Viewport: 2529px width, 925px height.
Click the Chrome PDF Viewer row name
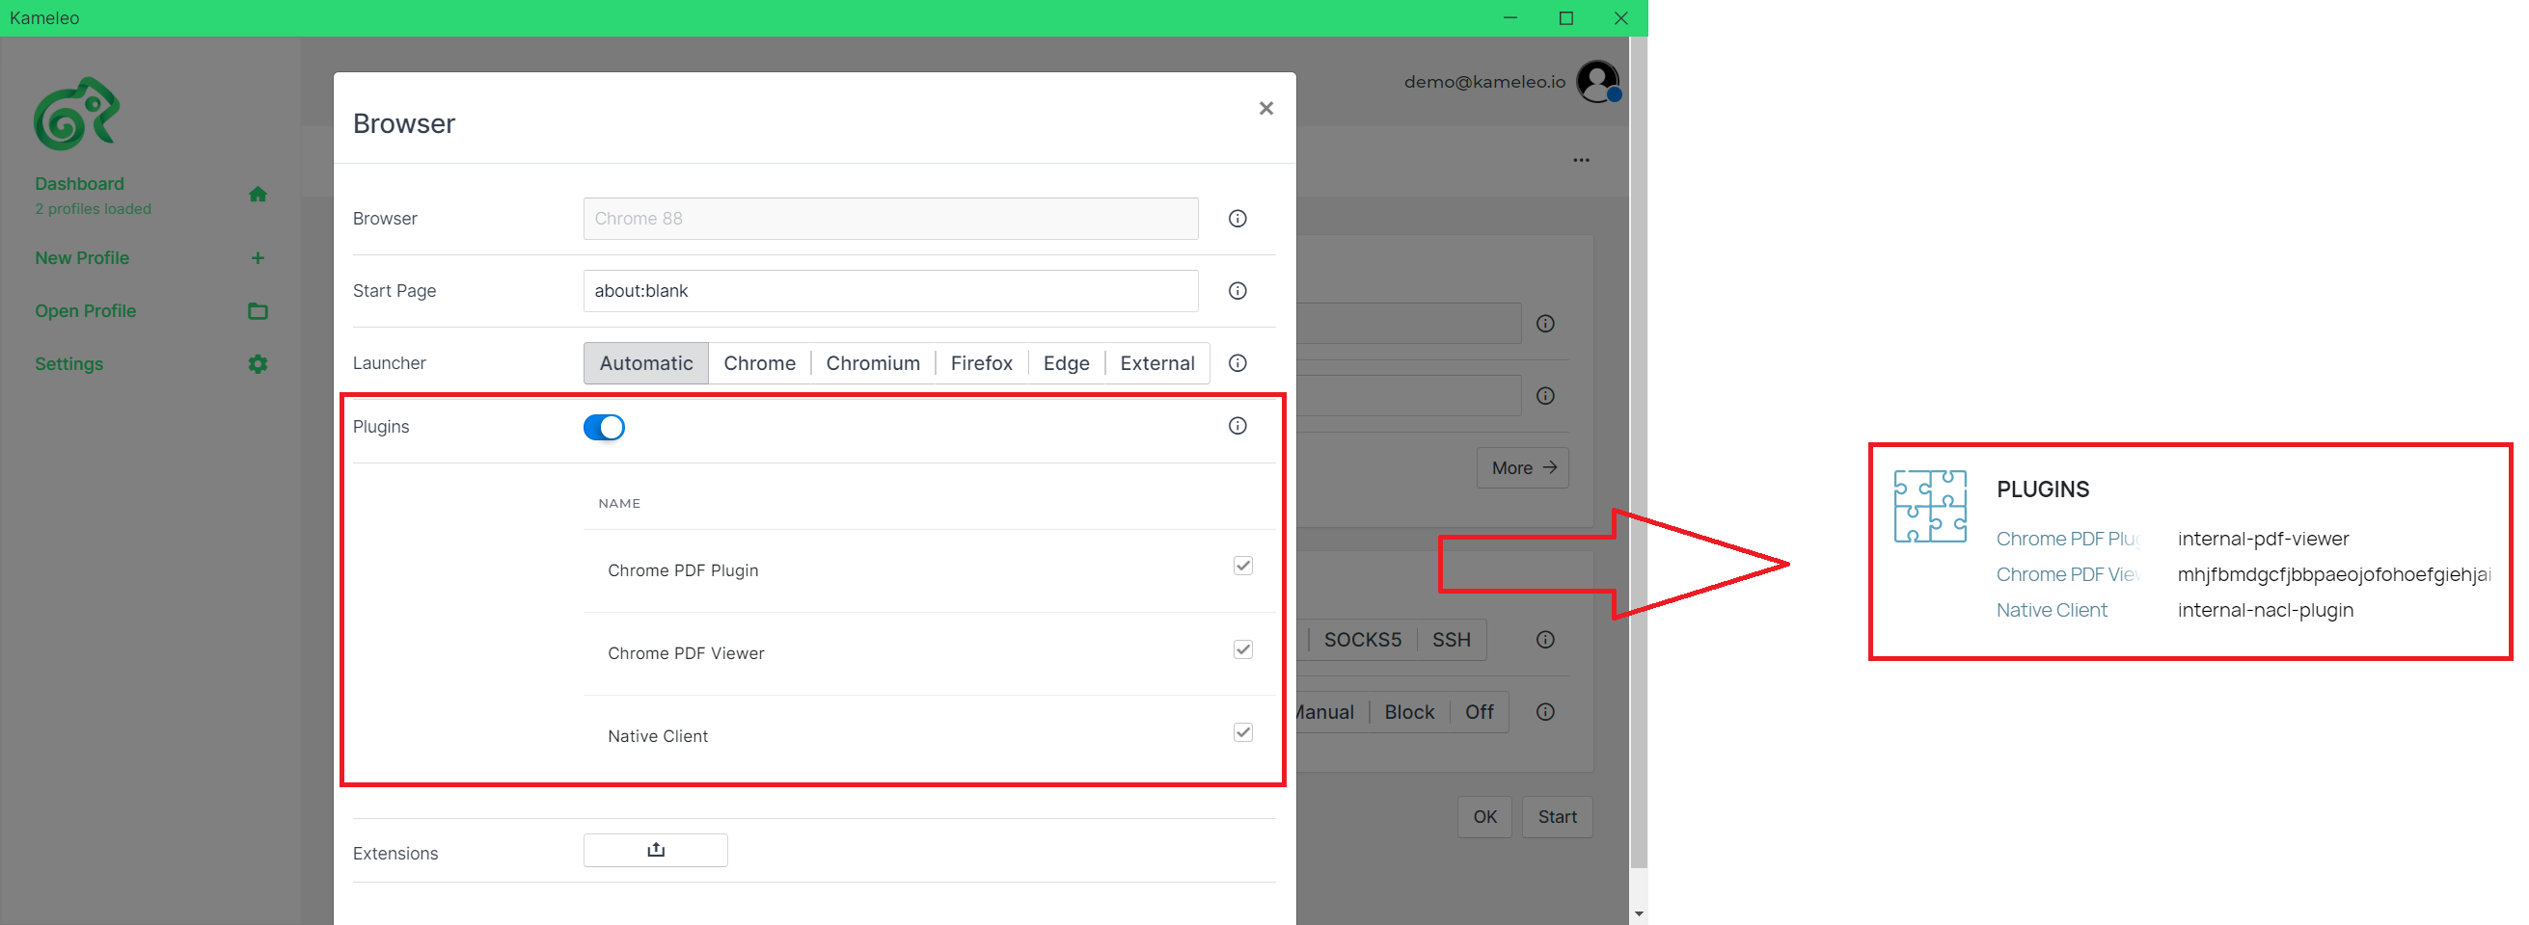click(685, 653)
